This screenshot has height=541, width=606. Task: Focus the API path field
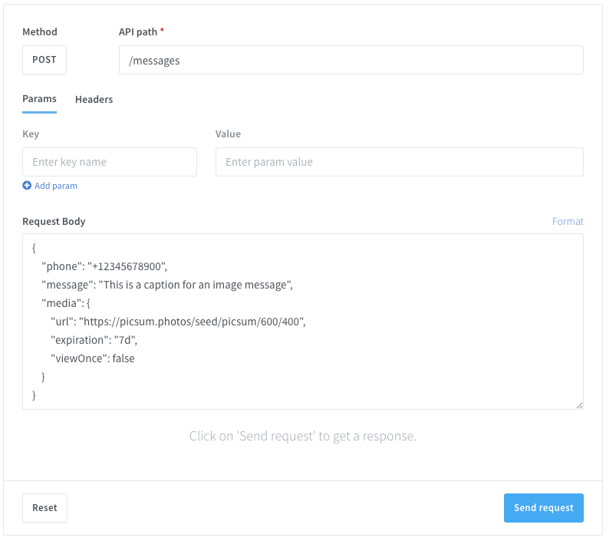[x=351, y=60]
